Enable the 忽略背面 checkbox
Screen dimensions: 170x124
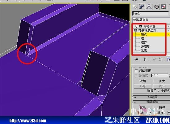coord(136,71)
